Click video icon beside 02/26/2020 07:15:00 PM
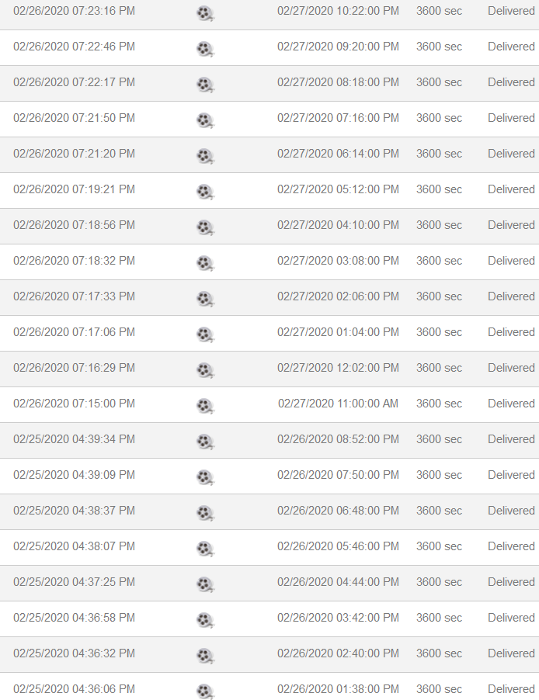Screen dimensions: 539x700 (x=204, y=405)
